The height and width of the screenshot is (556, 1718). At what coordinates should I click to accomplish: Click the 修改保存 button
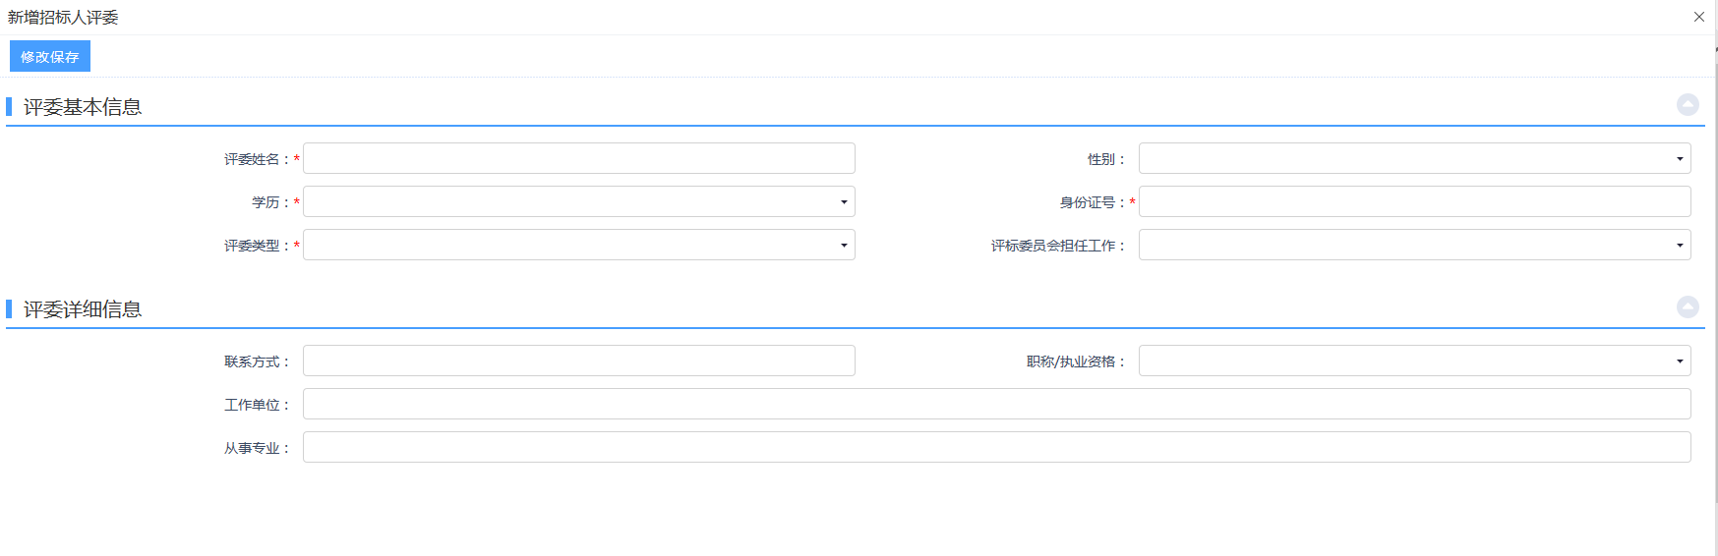(x=50, y=57)
